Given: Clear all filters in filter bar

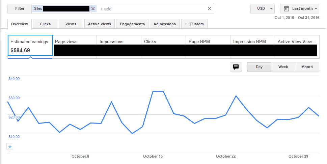Looking at the screenshot, I should pyautogui.click(x=210, y=8).
